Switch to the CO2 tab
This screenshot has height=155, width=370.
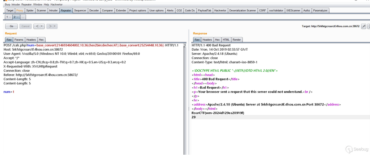pyautogui.click(x=179, y=10)
